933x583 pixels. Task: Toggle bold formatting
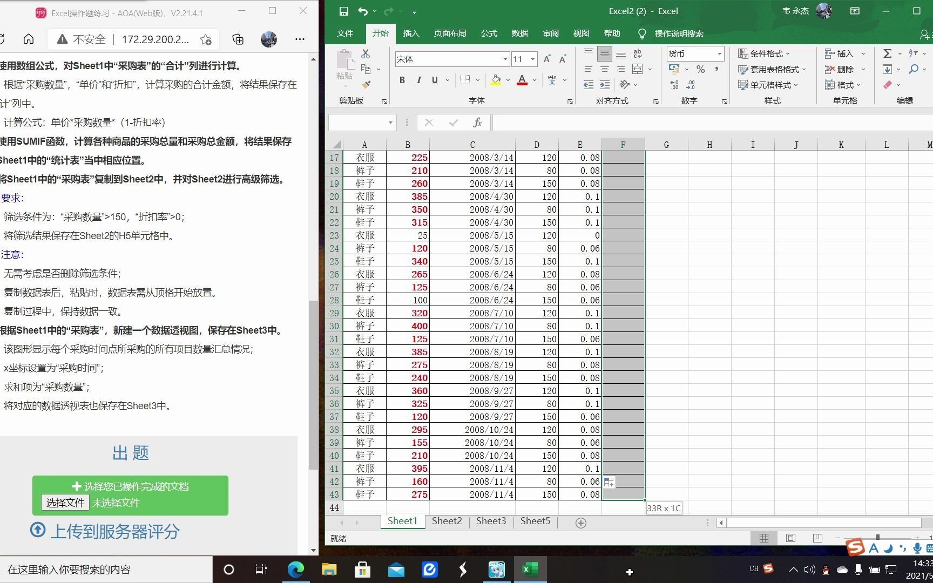[x=402, y=80]
